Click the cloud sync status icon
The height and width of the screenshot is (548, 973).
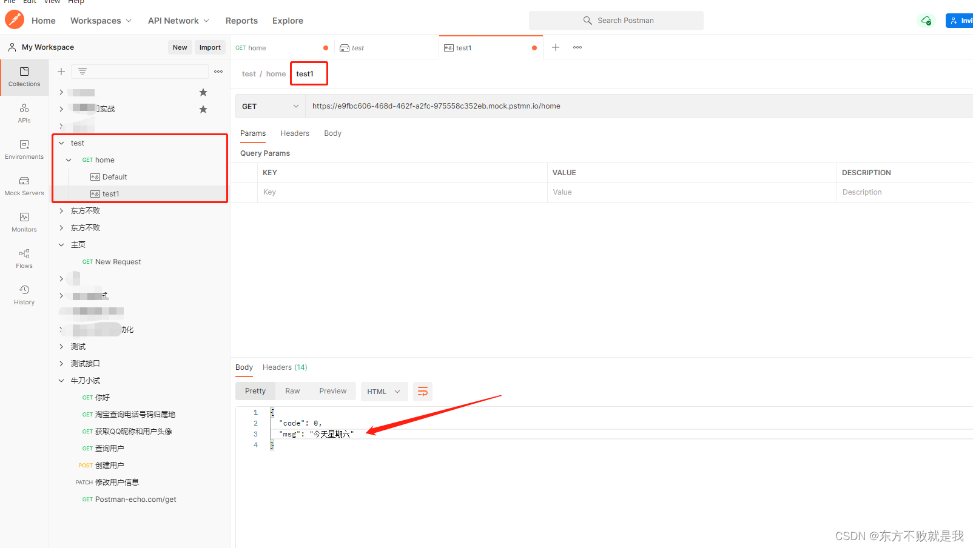click(x=926, y=20)
